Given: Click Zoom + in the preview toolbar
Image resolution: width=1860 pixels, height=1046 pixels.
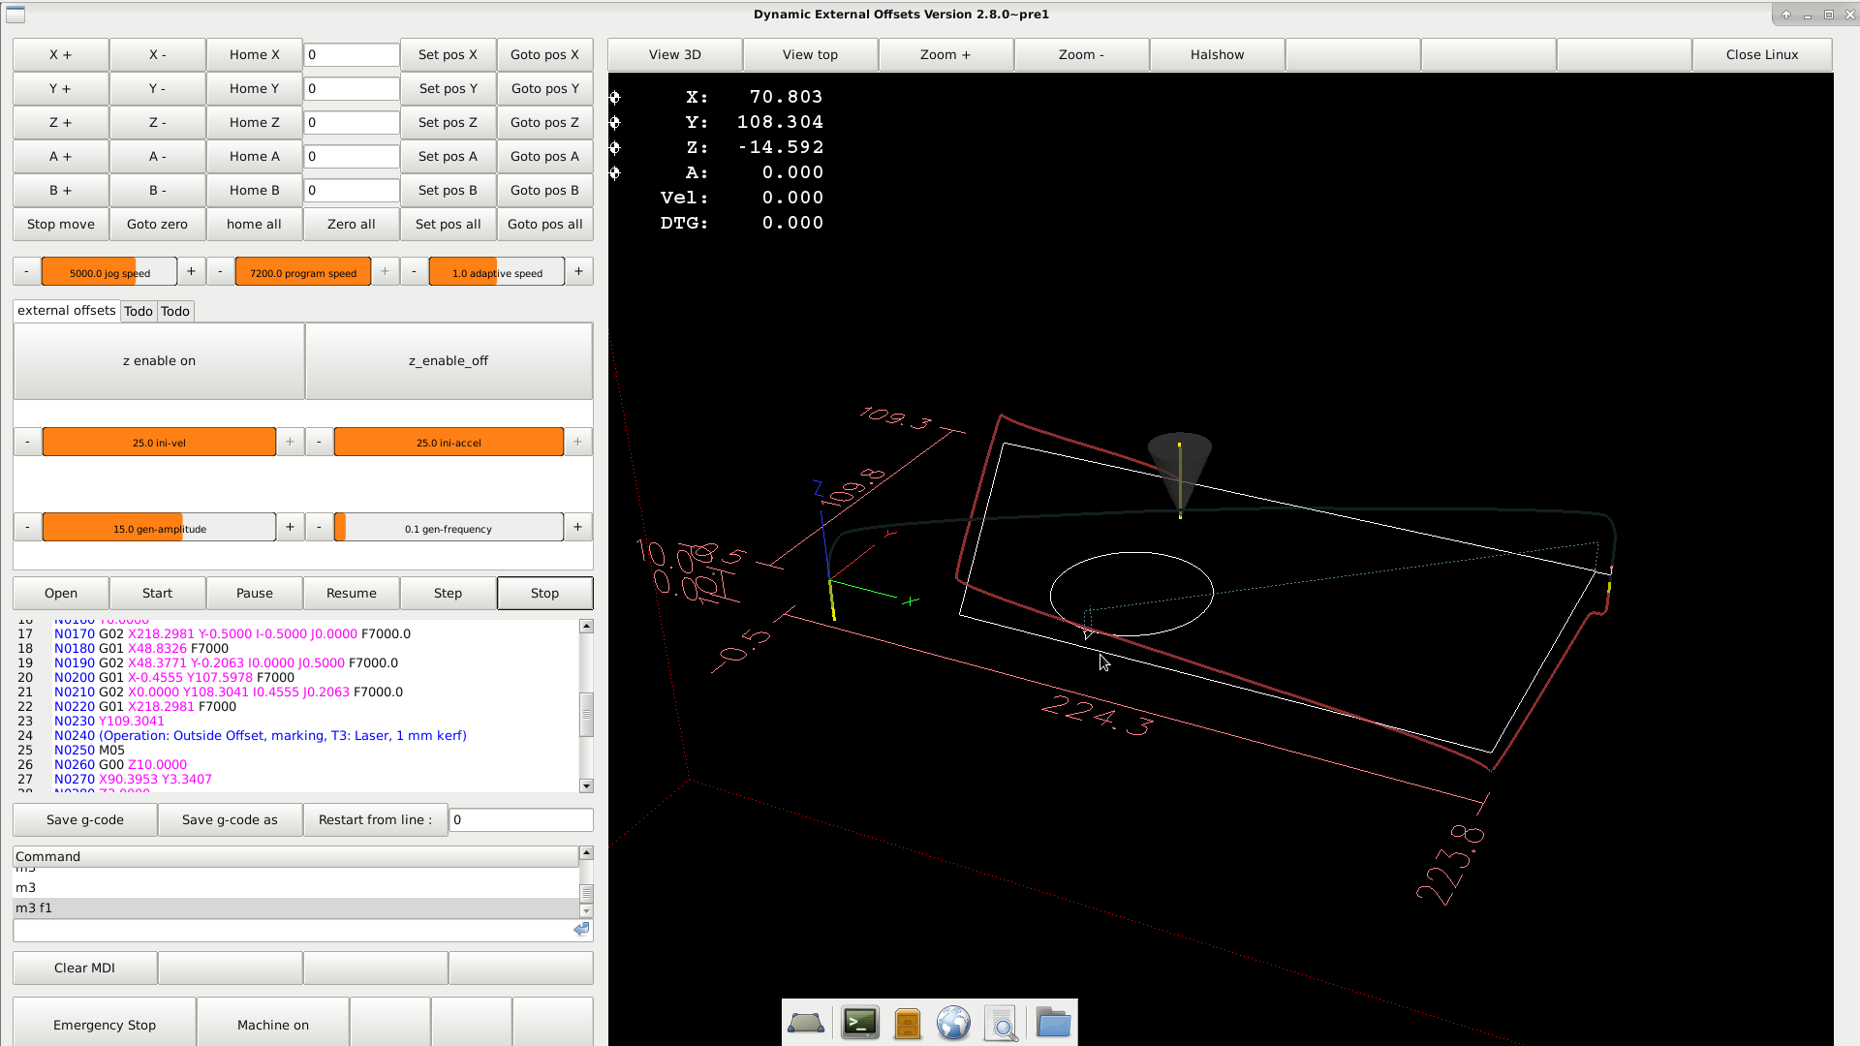Looking at the screenshot, I should pyautogui.click(x=945, y=54).
